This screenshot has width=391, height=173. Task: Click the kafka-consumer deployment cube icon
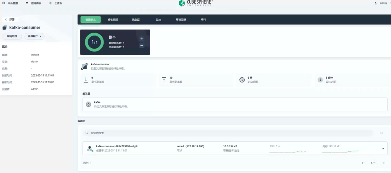click(5, 28)
